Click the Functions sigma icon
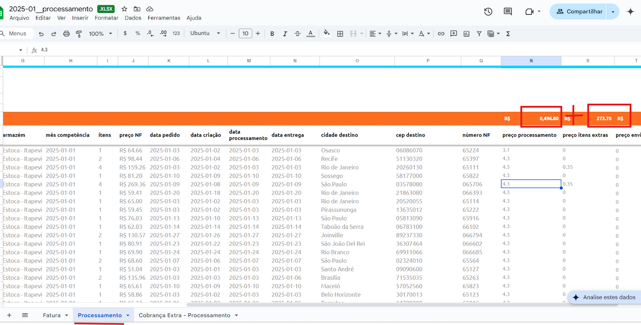The width and height of the screenshot is (641, 325). [x=508, y=34]
